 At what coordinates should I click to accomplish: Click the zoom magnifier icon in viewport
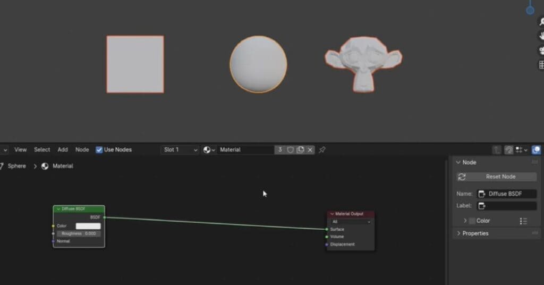541,22
